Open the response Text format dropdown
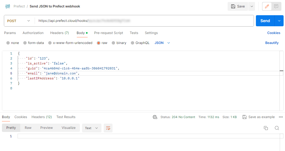 pyautogui.click(x=91, y=128)
